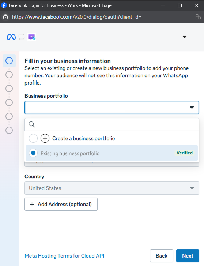Click the plus circle icon for creating portfolio

coord(45,138)
